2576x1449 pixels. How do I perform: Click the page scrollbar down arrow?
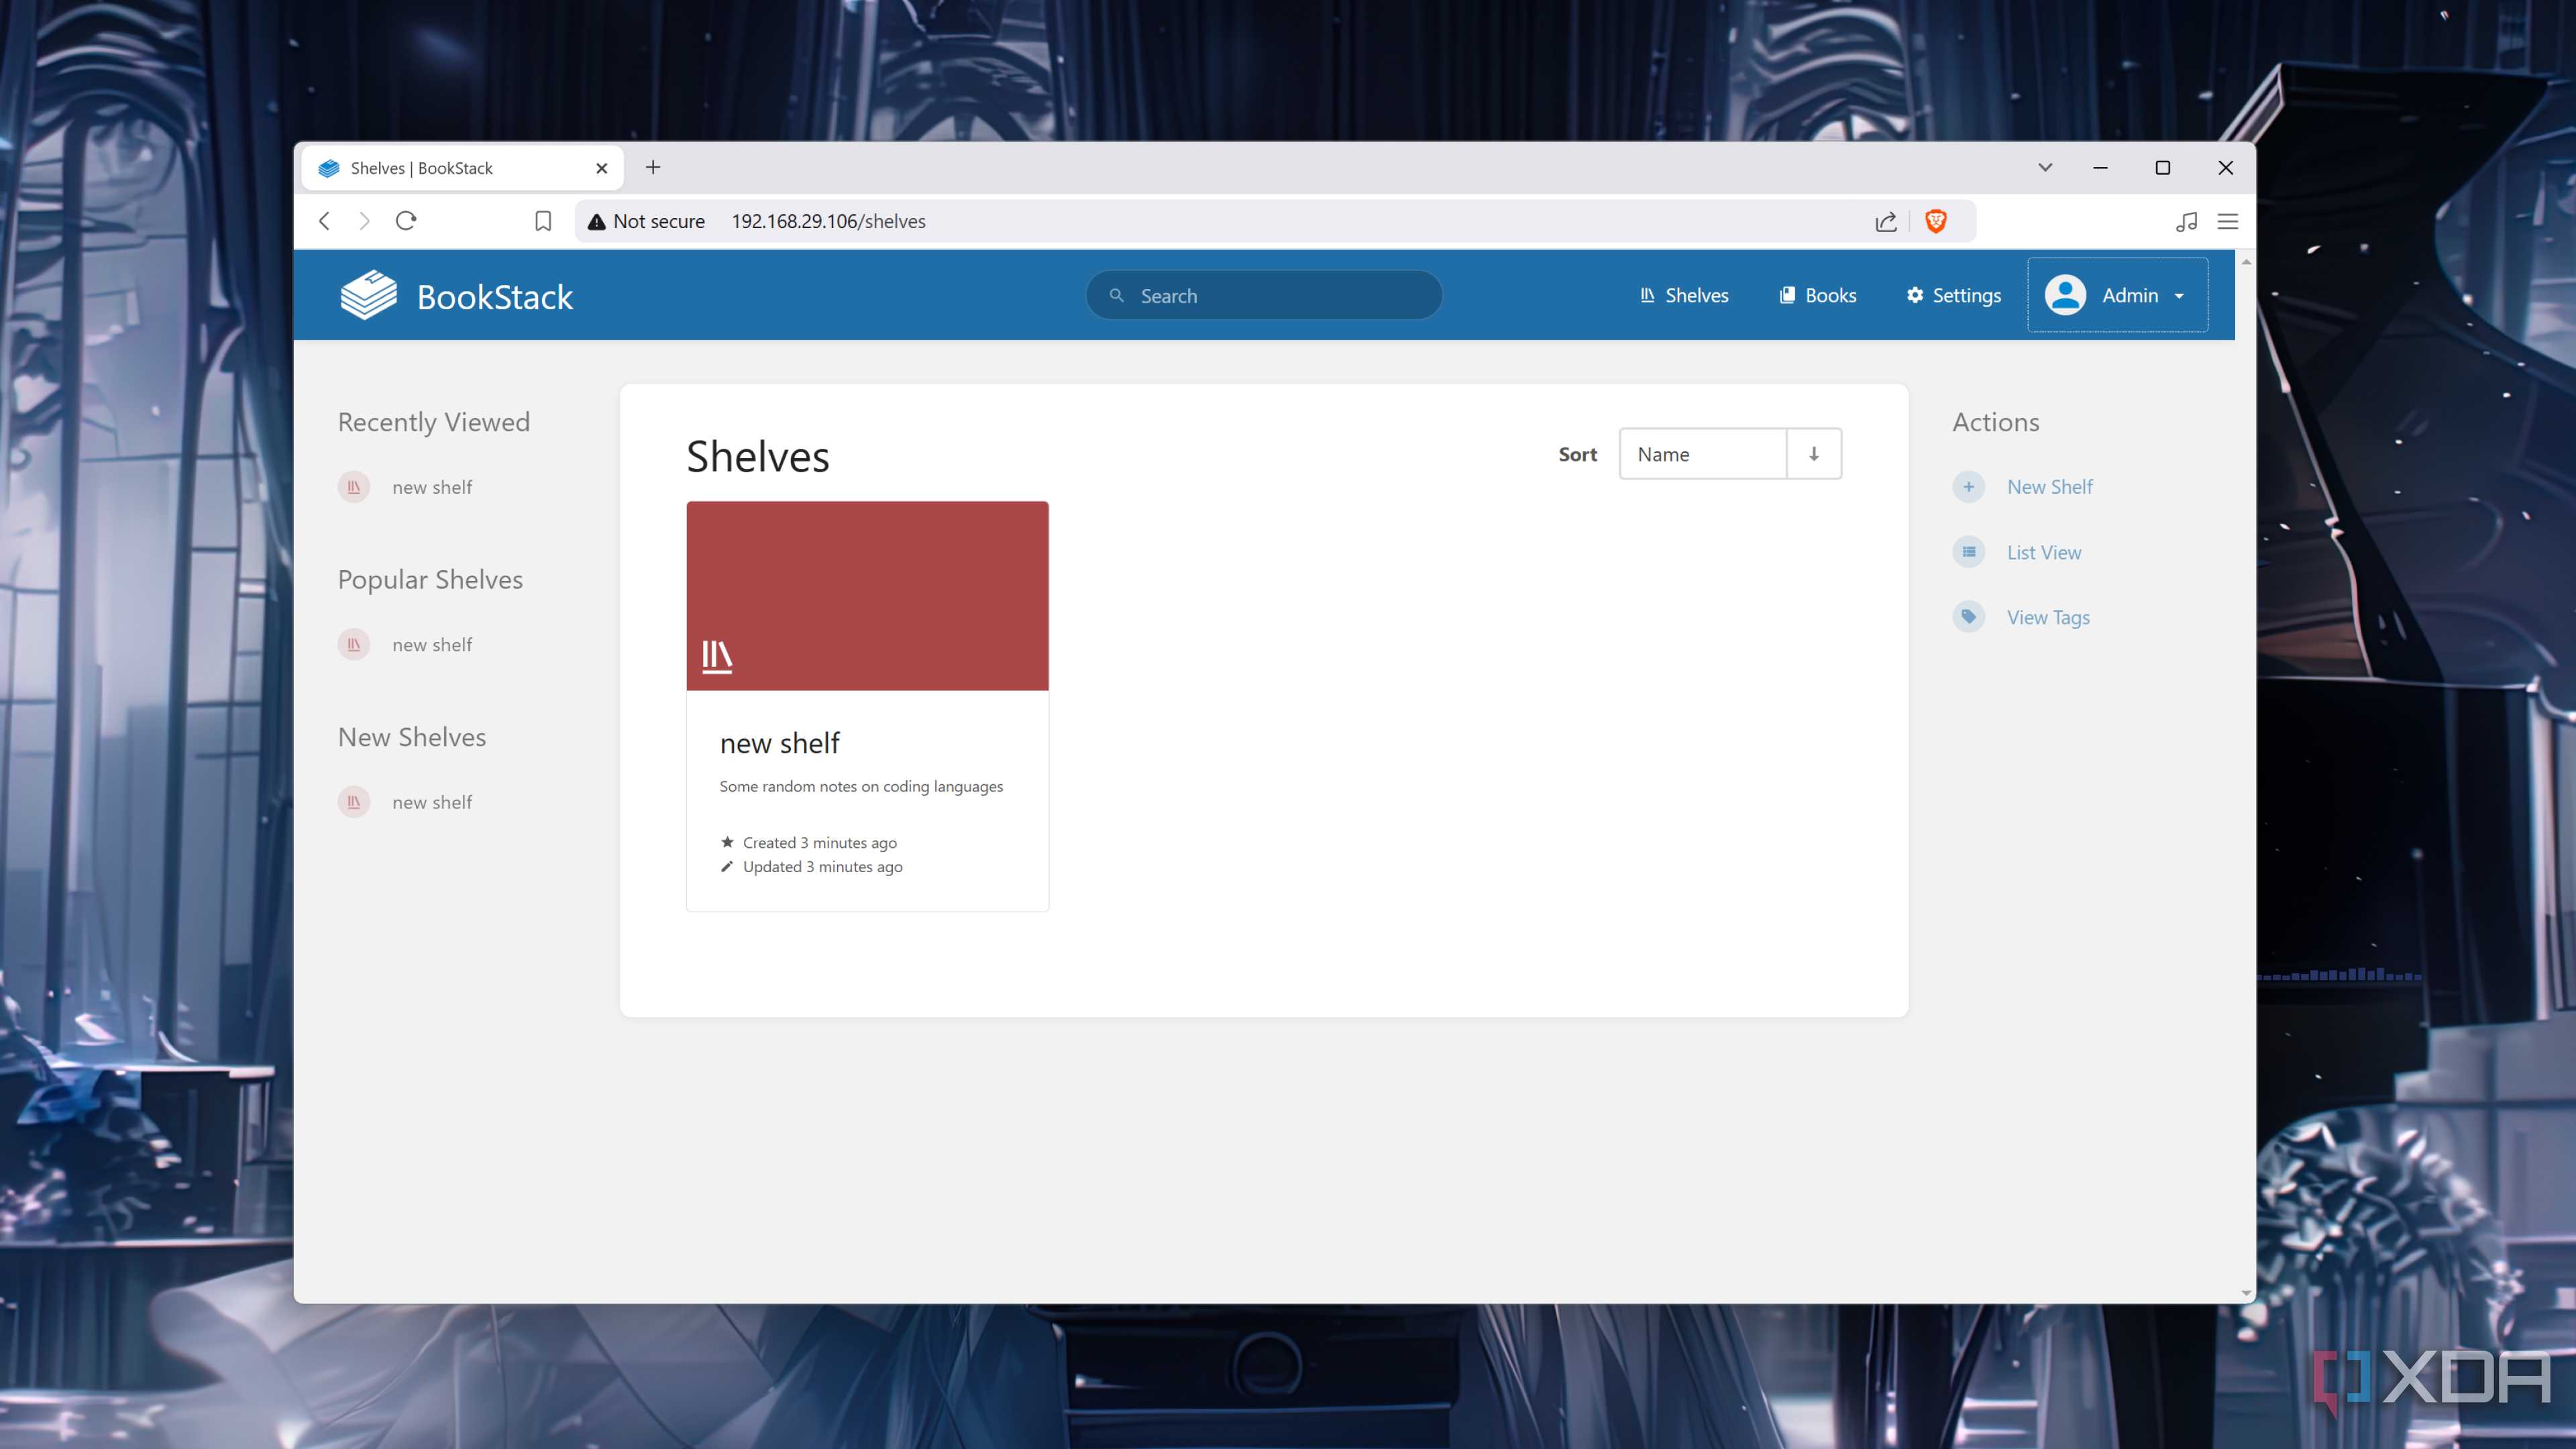2246,1293
